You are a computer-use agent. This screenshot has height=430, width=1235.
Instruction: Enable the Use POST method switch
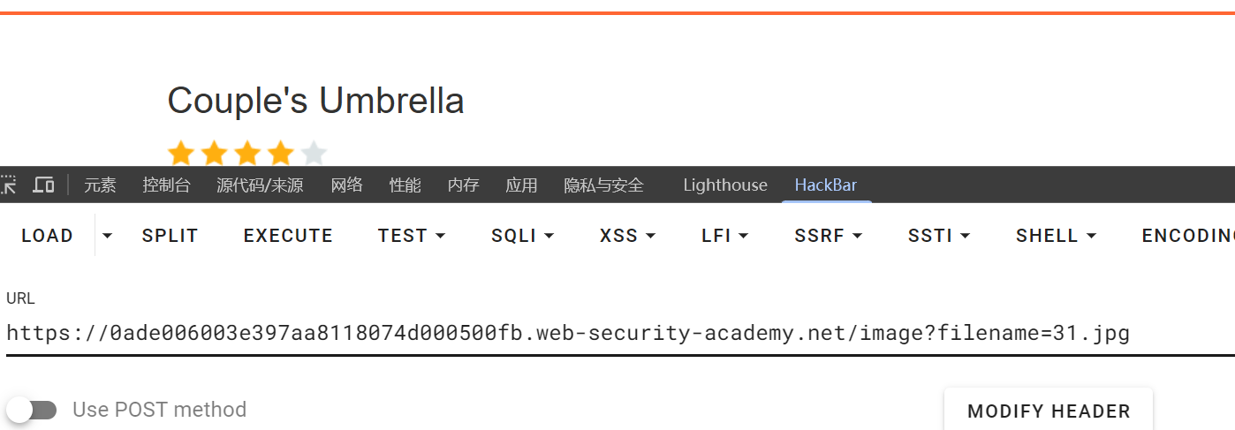click(x=32, y=410)
